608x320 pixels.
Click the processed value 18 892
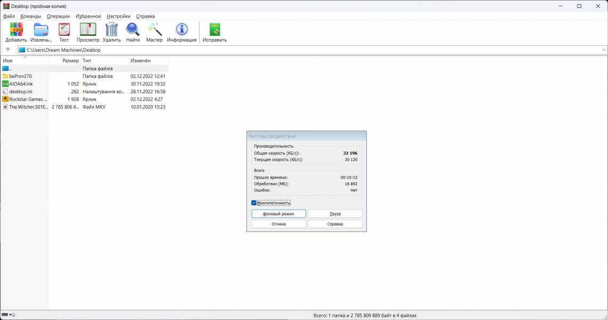[x=351, y=184]
